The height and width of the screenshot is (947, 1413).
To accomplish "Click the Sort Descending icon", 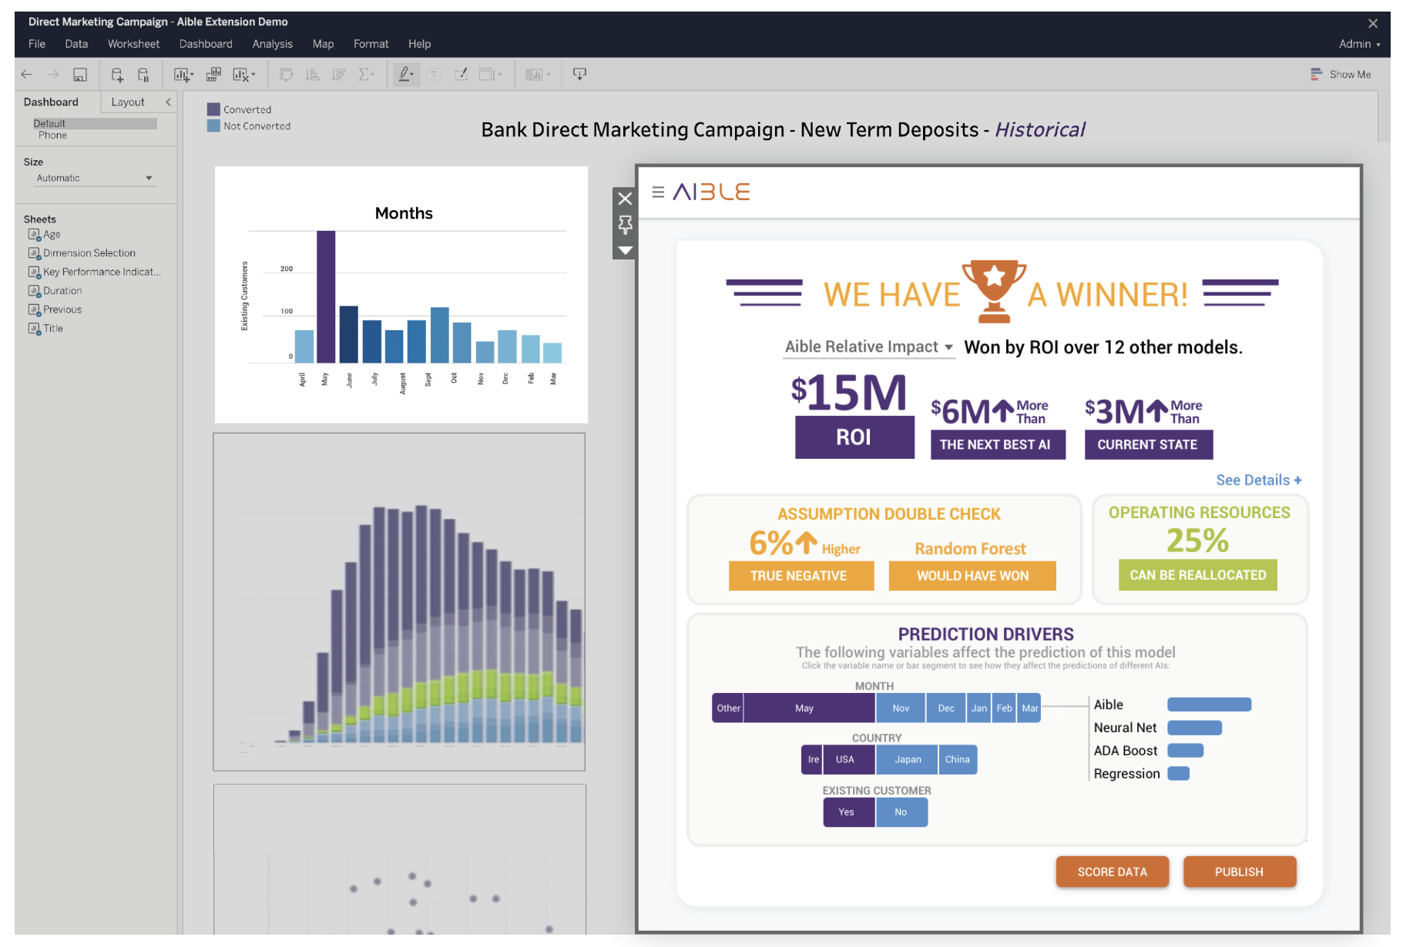I will point(338,75).
